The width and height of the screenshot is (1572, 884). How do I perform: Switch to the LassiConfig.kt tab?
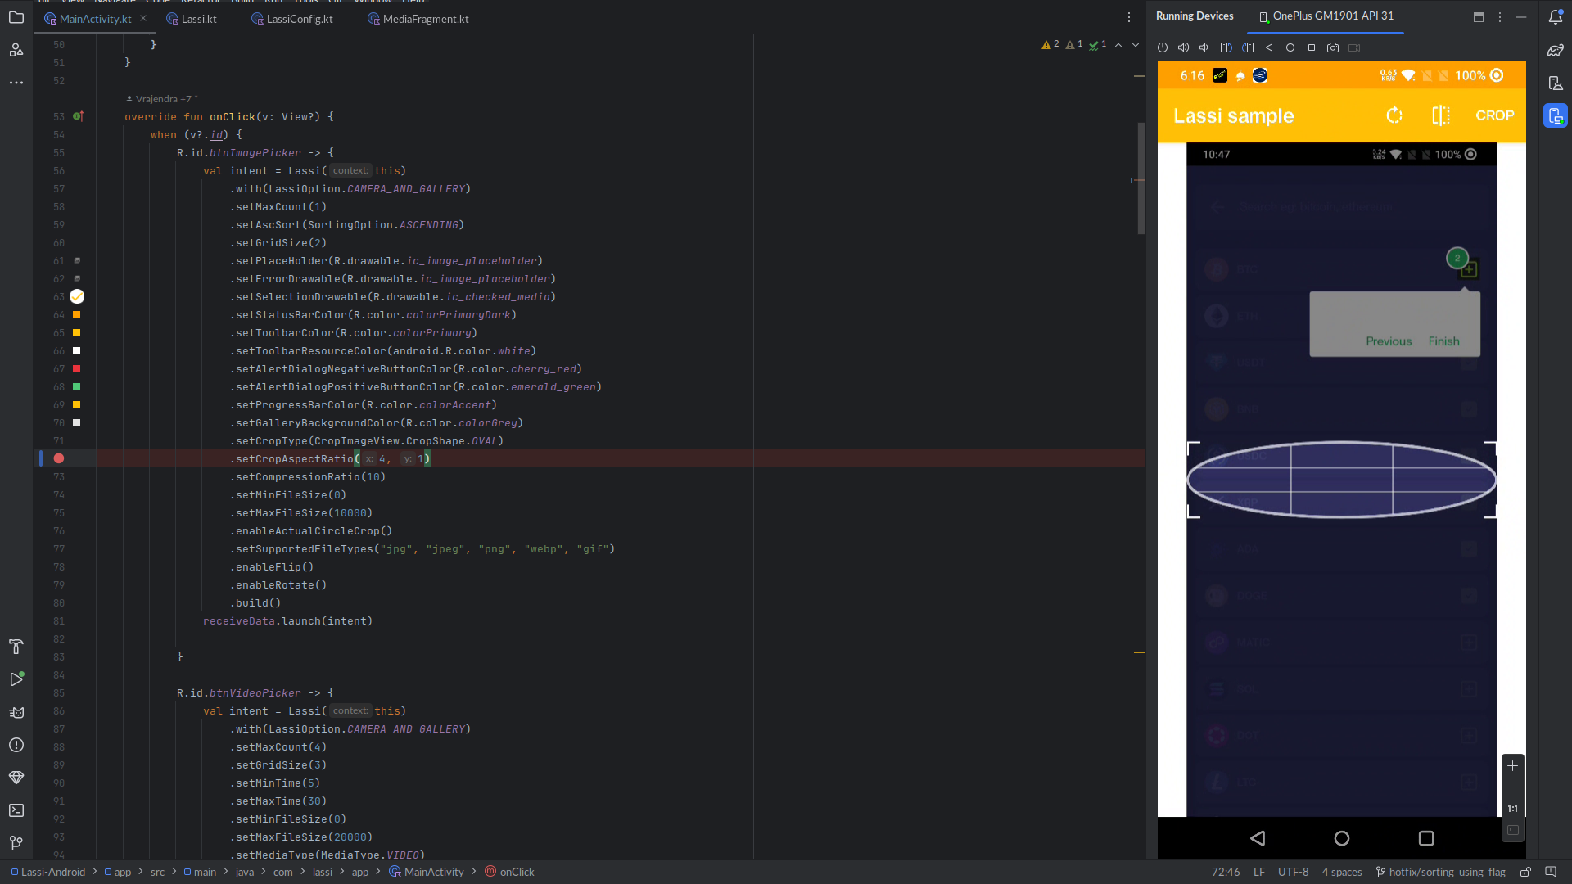point(297,18)
